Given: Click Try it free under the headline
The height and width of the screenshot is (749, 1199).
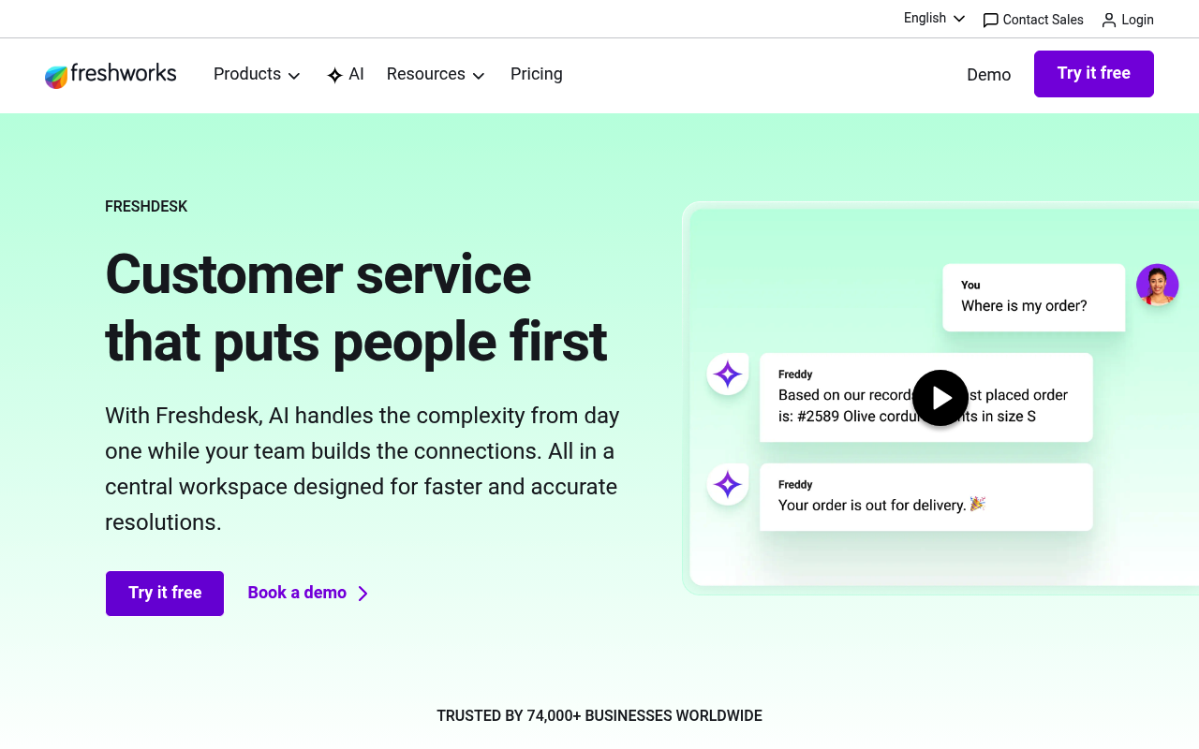Looking at the screenshot, I should tap(164, 593).
